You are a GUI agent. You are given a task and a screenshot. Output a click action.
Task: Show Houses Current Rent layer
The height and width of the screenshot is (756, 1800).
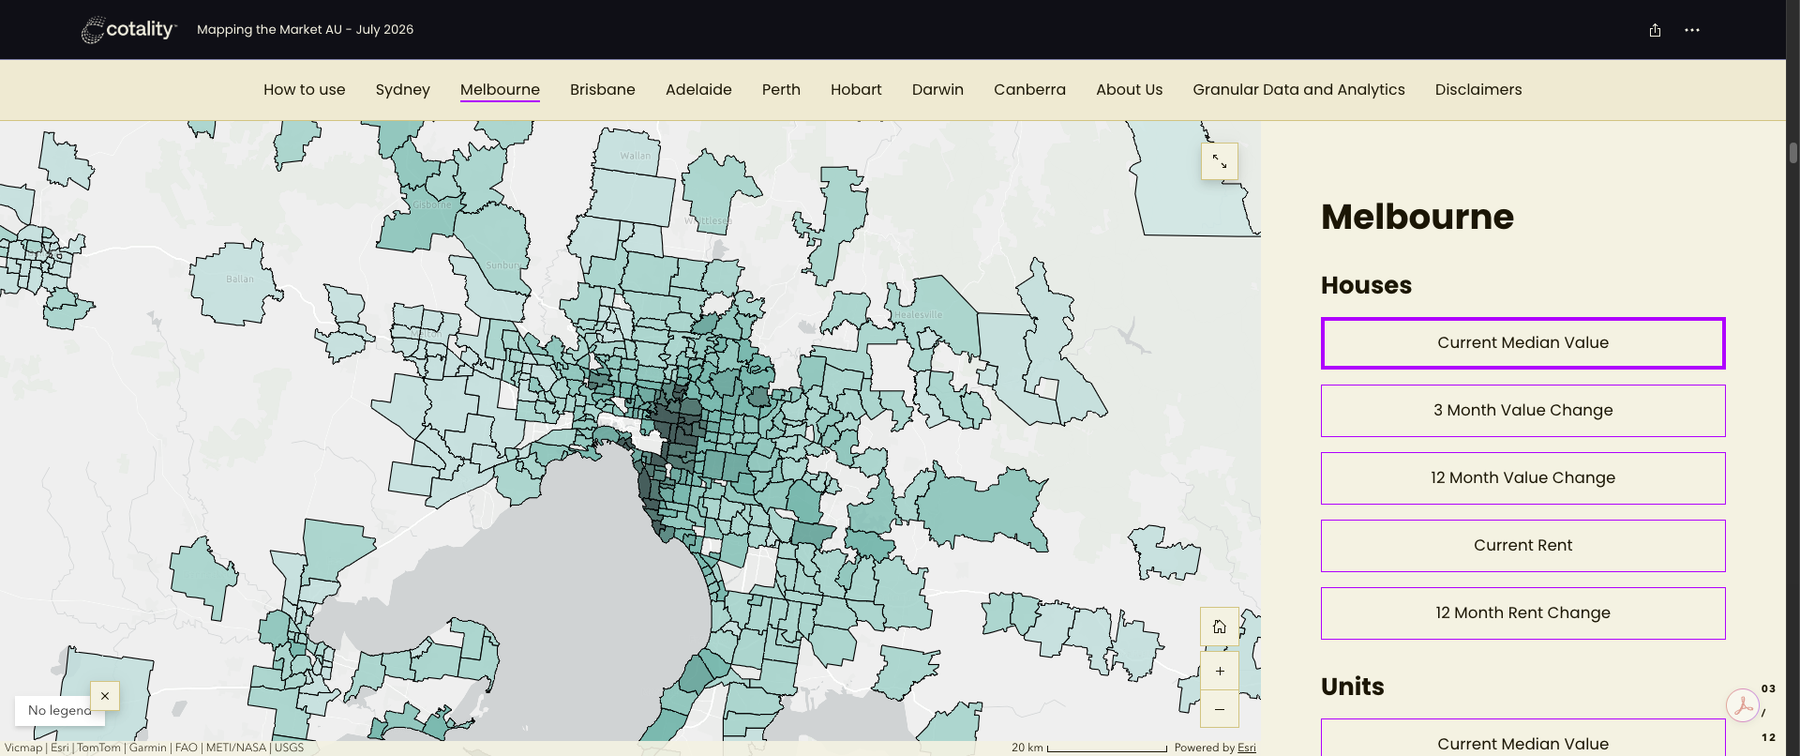(1523, 546)
